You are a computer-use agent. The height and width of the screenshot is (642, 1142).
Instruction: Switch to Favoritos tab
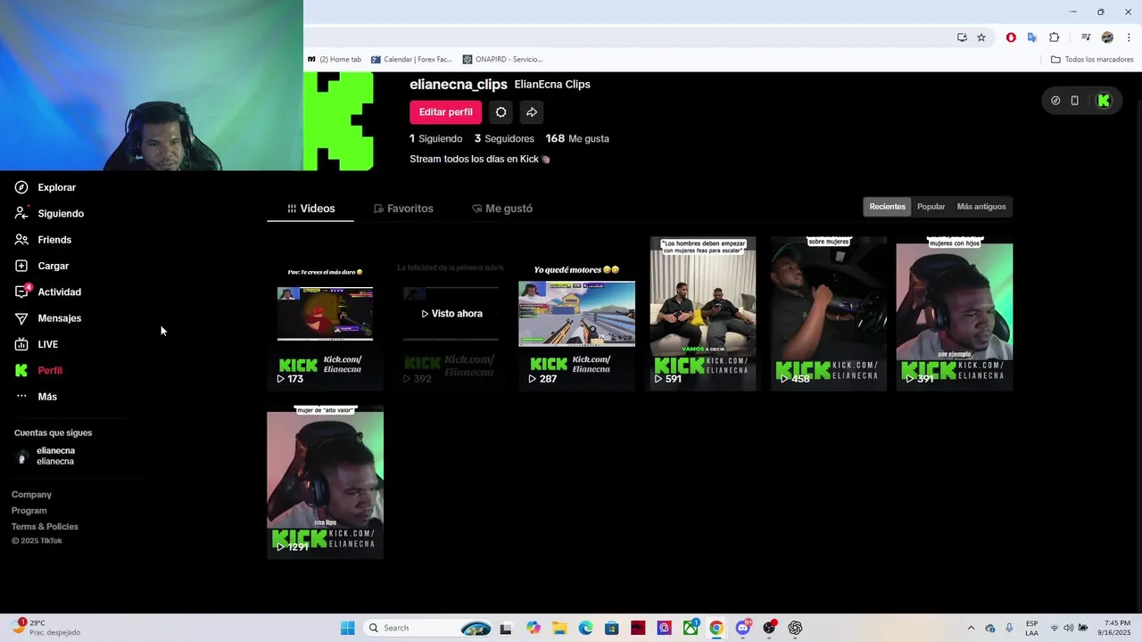pyautogui.click(x=403, y=209)
